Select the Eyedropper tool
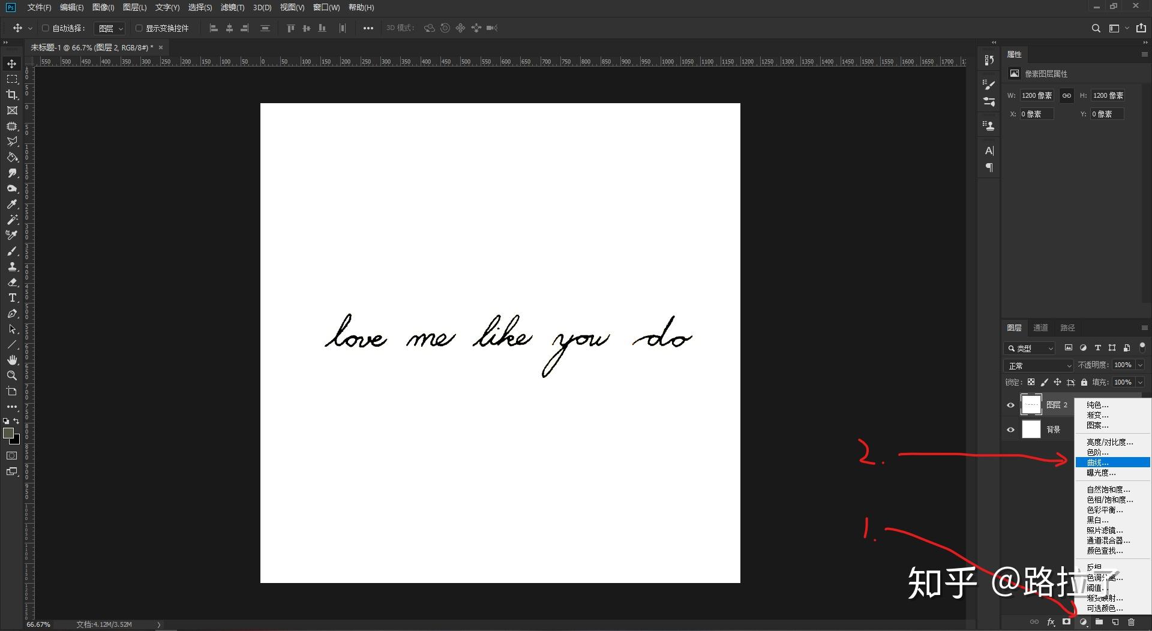This screenshot has width=1152, height=631. point(12,204)
